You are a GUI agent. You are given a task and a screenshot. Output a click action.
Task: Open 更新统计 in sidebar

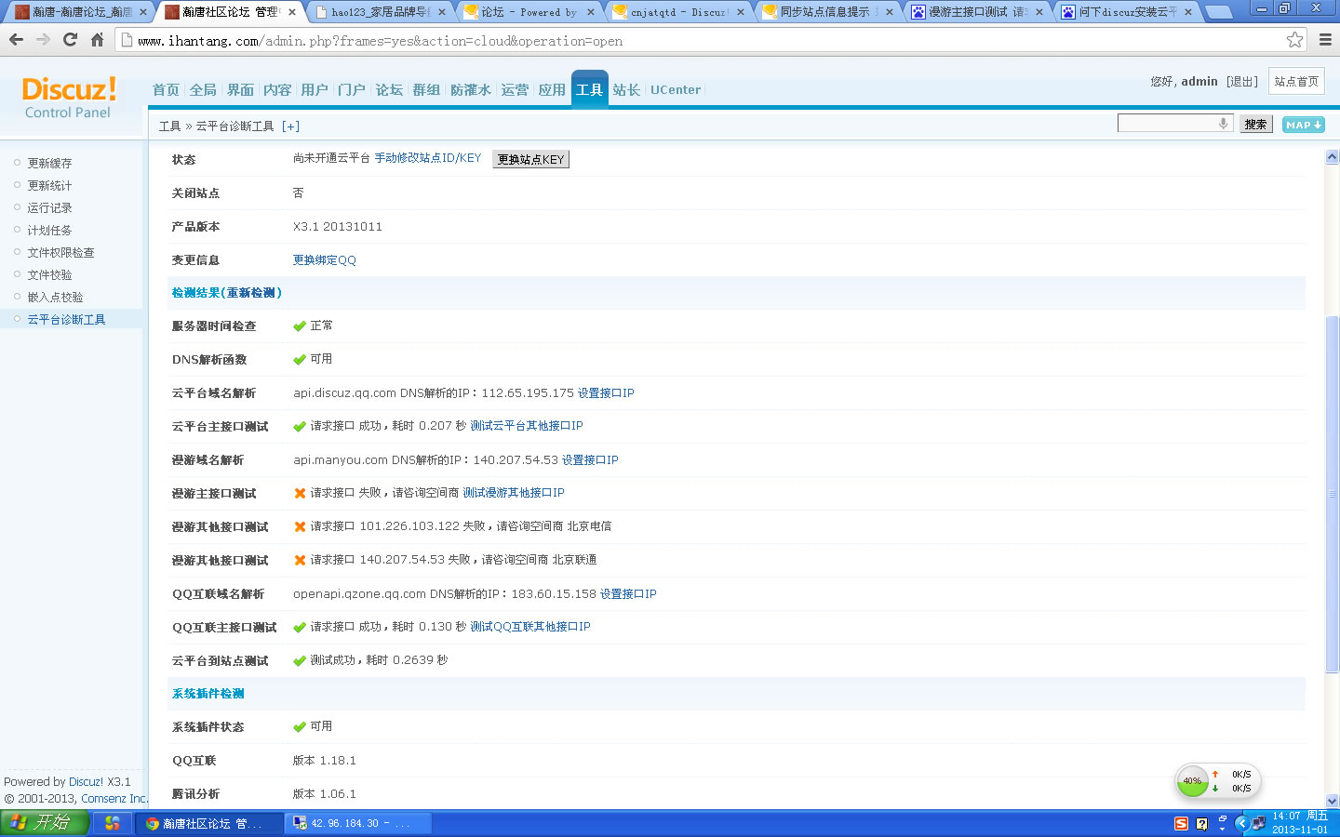pos(49,185)
